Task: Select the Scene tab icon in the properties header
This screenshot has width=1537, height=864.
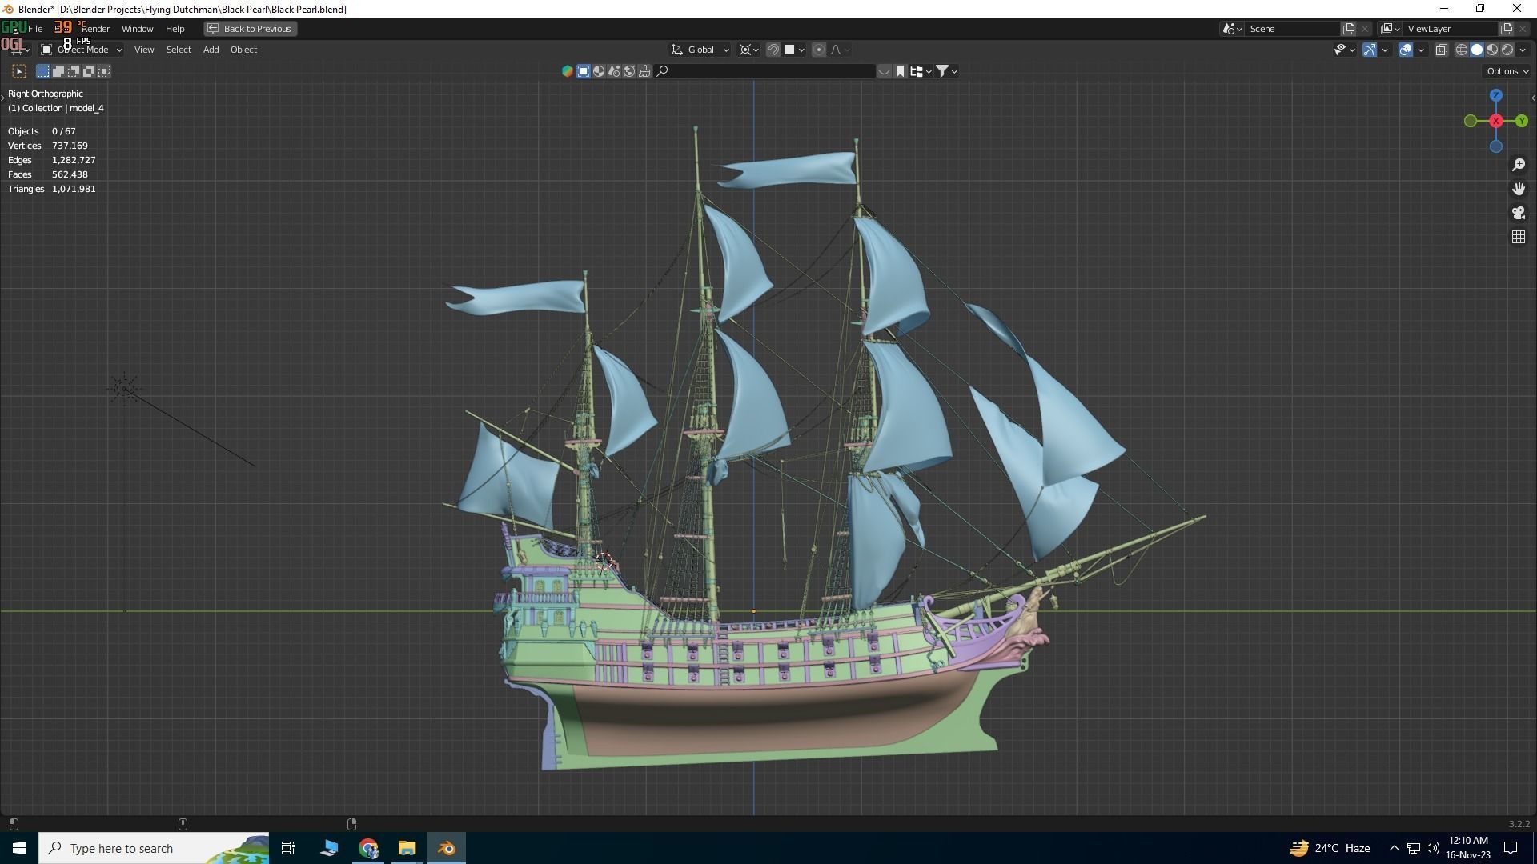Action: pyautogui.click(x=584, y=71)
